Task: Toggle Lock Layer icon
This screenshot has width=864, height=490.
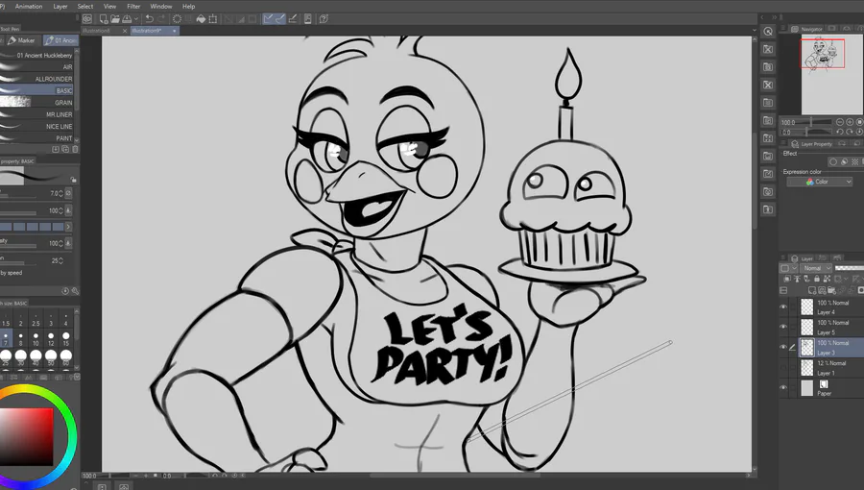Action: pyautogui.click(x=817, y=279)
